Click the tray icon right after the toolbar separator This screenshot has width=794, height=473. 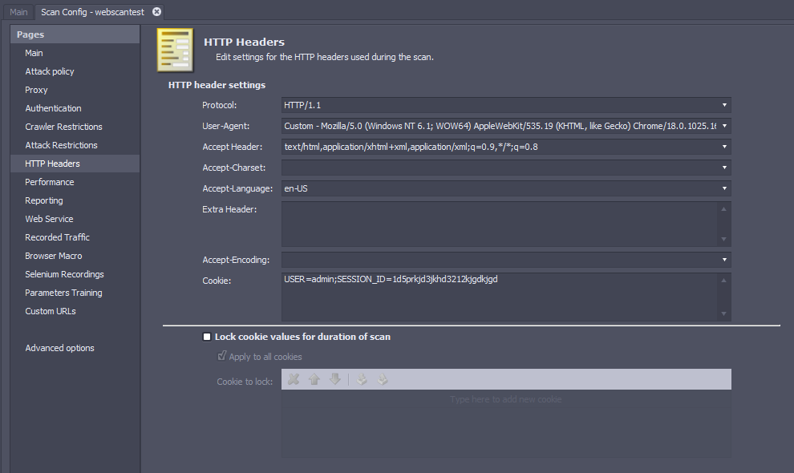(362, 379)
